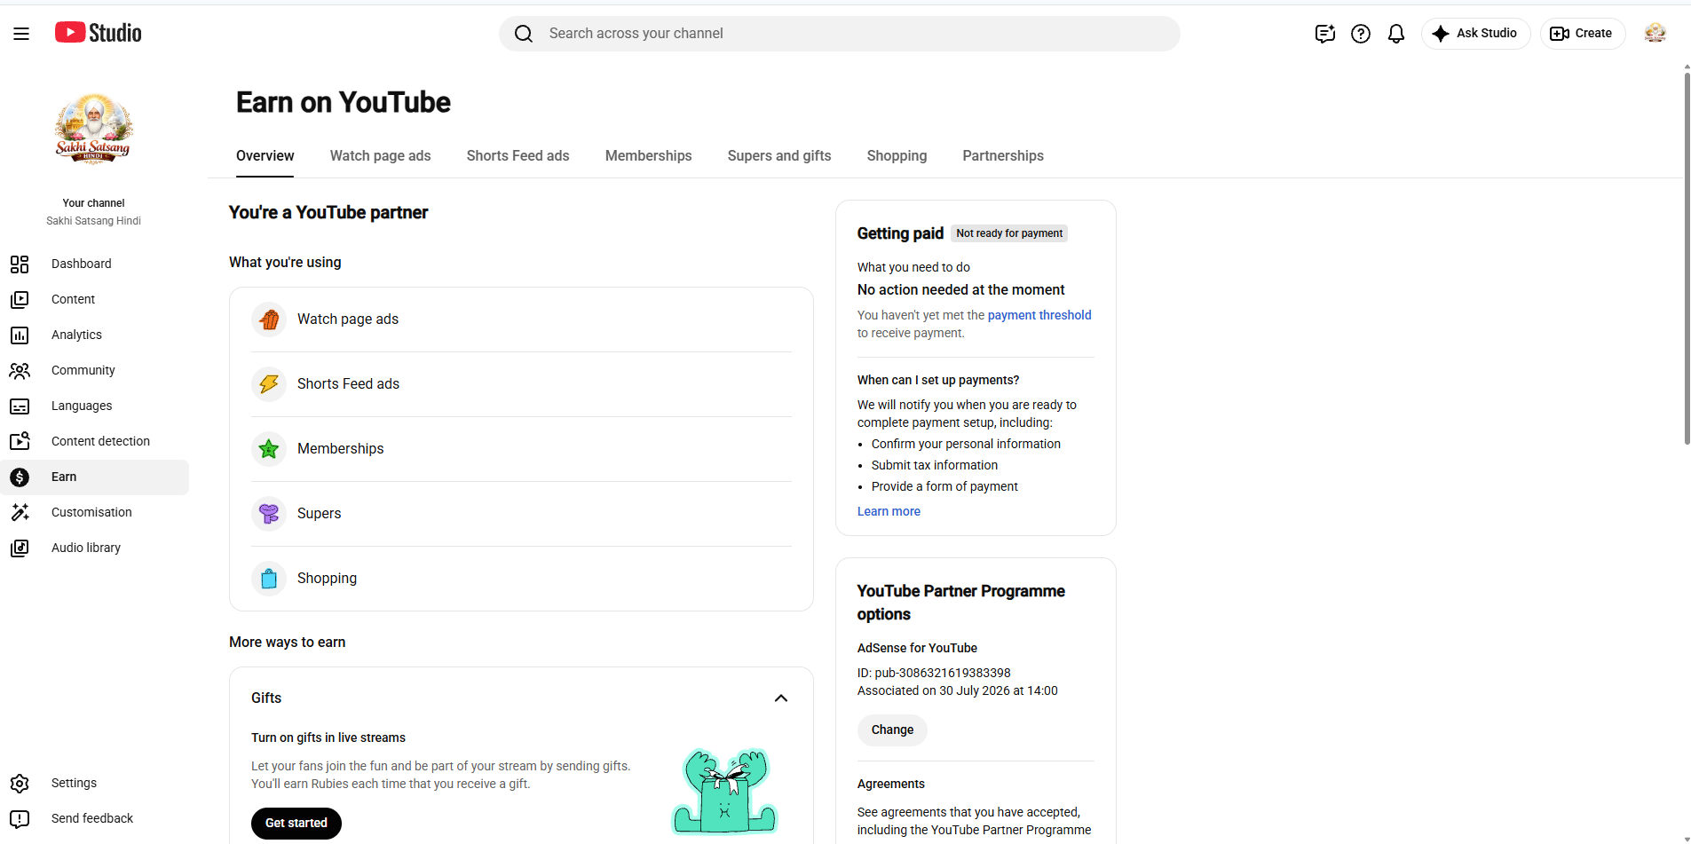Open Audio library in sidebar
The width and height of the screenshot is (1691, 844).
tap(94, 548)
